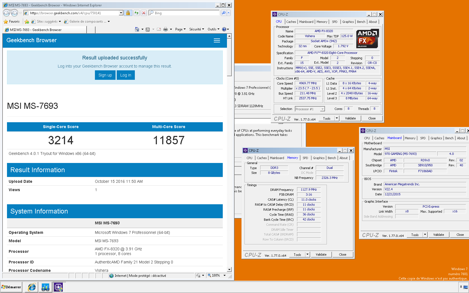
Task: Click the Read mail envelope icon
Action: pyautogui.click(x=159, y=29)
